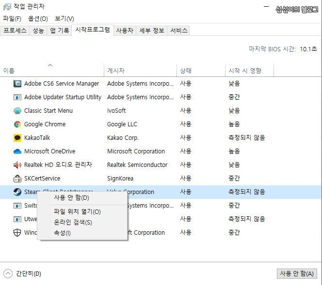Click the 중간 impact in the SKCertService row
The width and height of the screenshot is (322, 285).
(234, 179)
